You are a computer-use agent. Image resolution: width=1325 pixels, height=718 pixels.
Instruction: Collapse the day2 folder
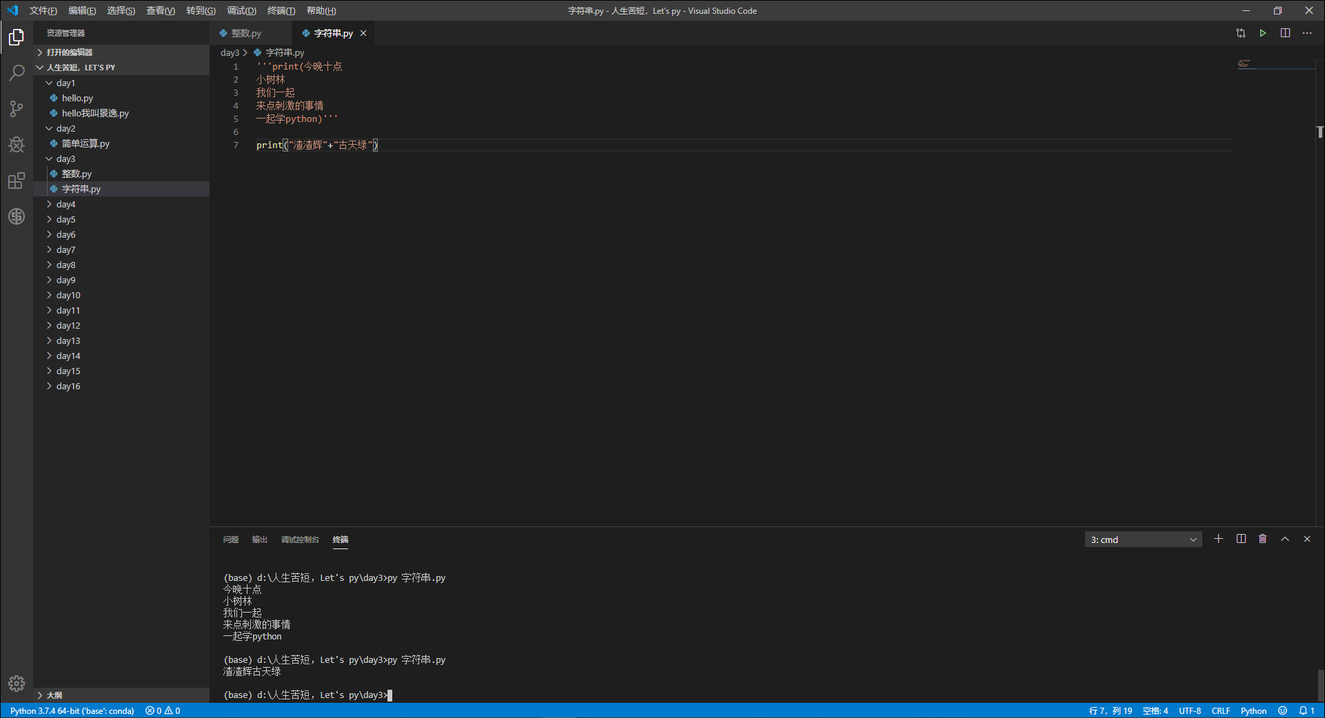121,128
